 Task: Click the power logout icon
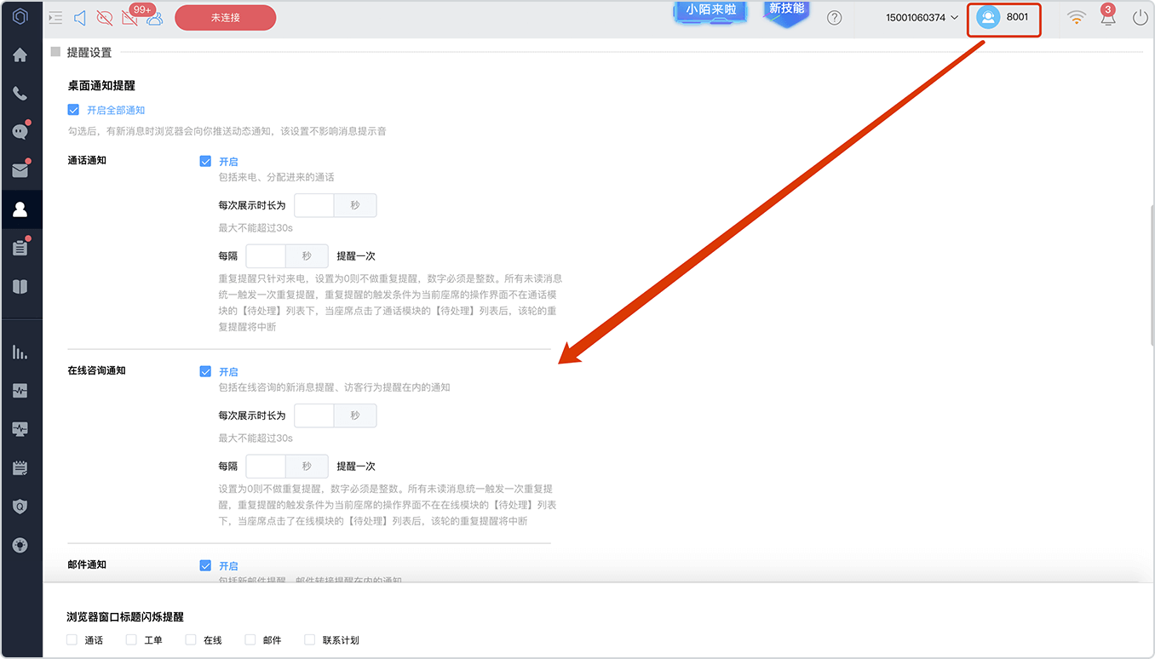click(x=1141, y=17)
